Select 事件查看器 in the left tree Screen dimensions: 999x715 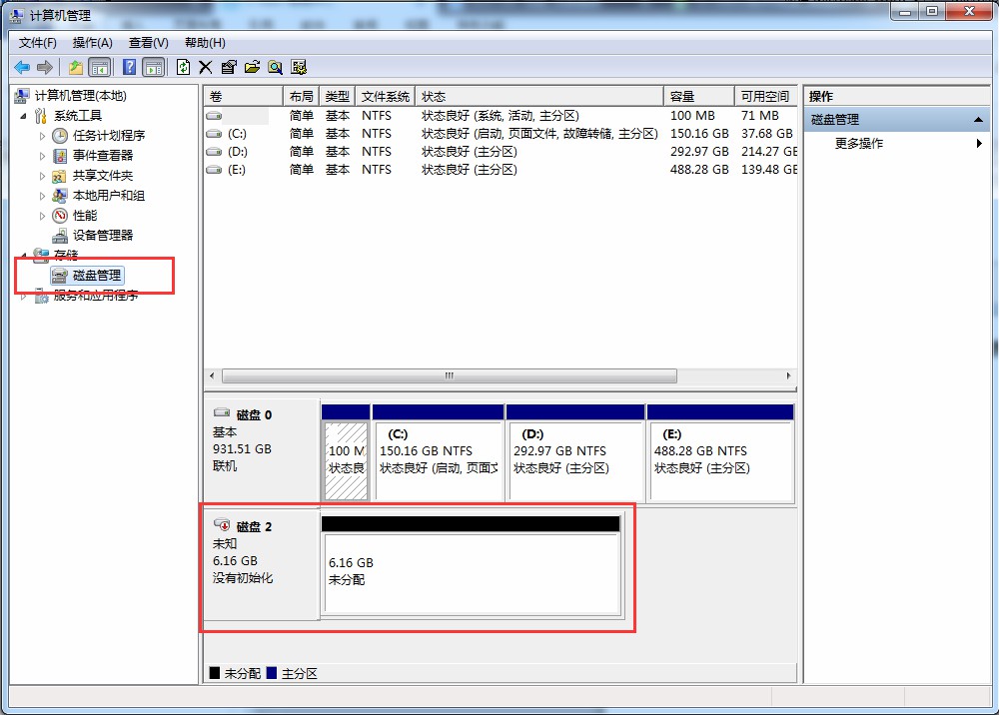pyautogui.click(x=101, y=155)
